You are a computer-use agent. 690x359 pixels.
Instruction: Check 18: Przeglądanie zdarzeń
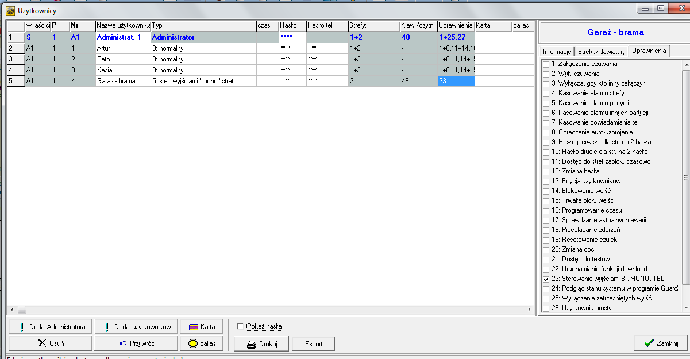tap(546, 230)
